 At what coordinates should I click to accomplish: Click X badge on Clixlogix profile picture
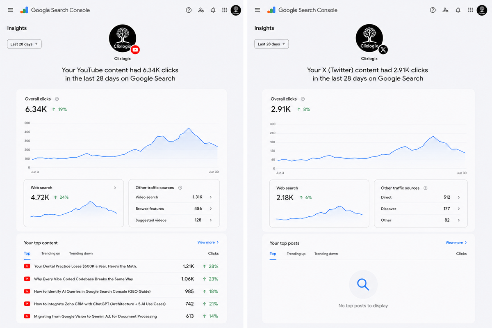(x=383, y=50)
